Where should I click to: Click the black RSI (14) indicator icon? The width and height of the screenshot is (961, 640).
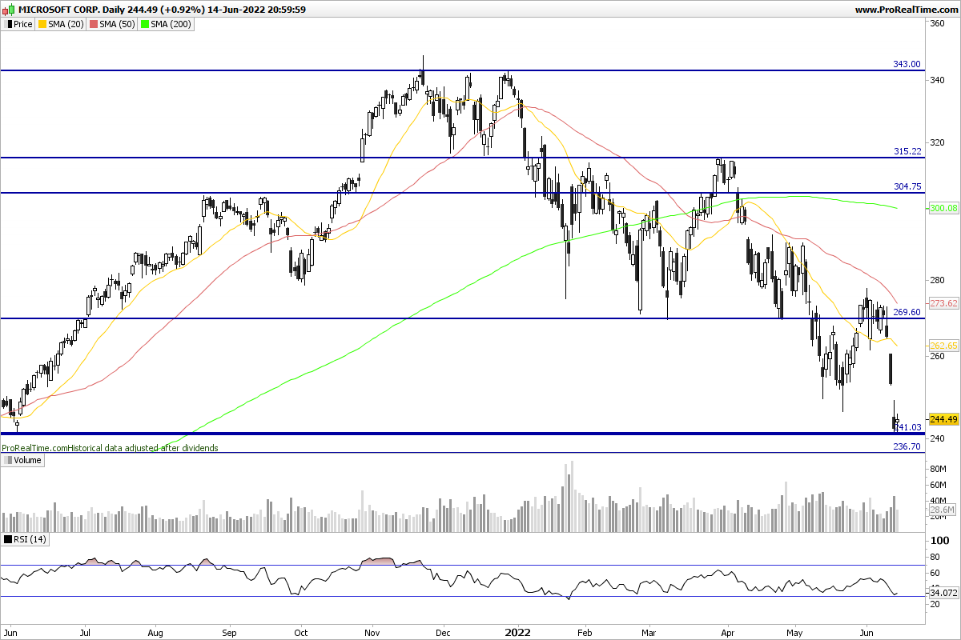point(7,539)
